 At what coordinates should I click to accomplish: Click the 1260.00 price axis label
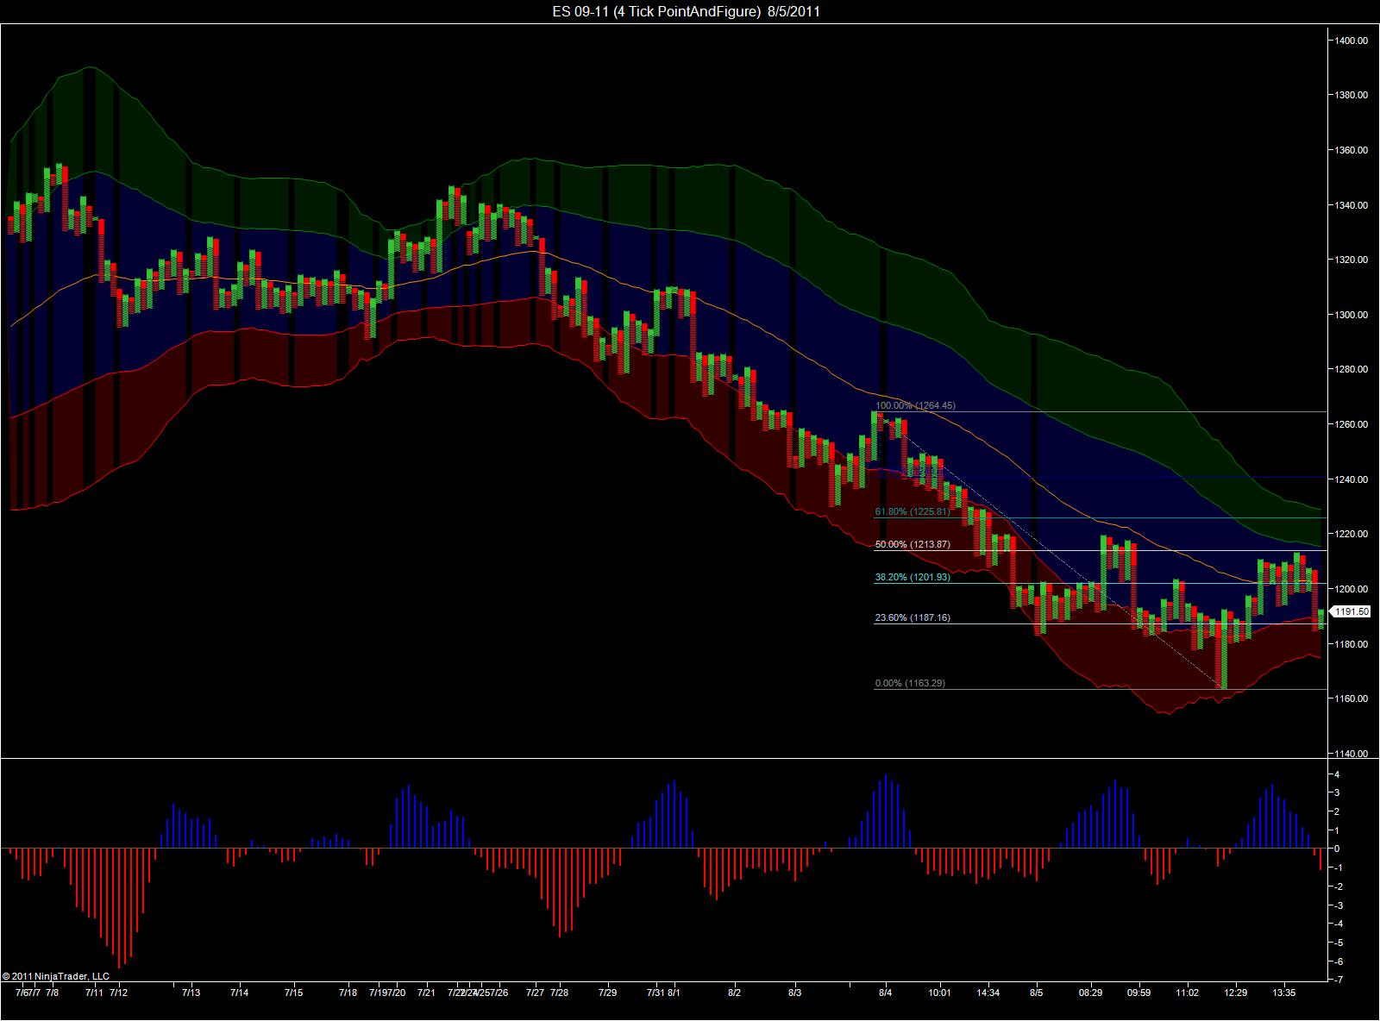[x=1351, y=424]
